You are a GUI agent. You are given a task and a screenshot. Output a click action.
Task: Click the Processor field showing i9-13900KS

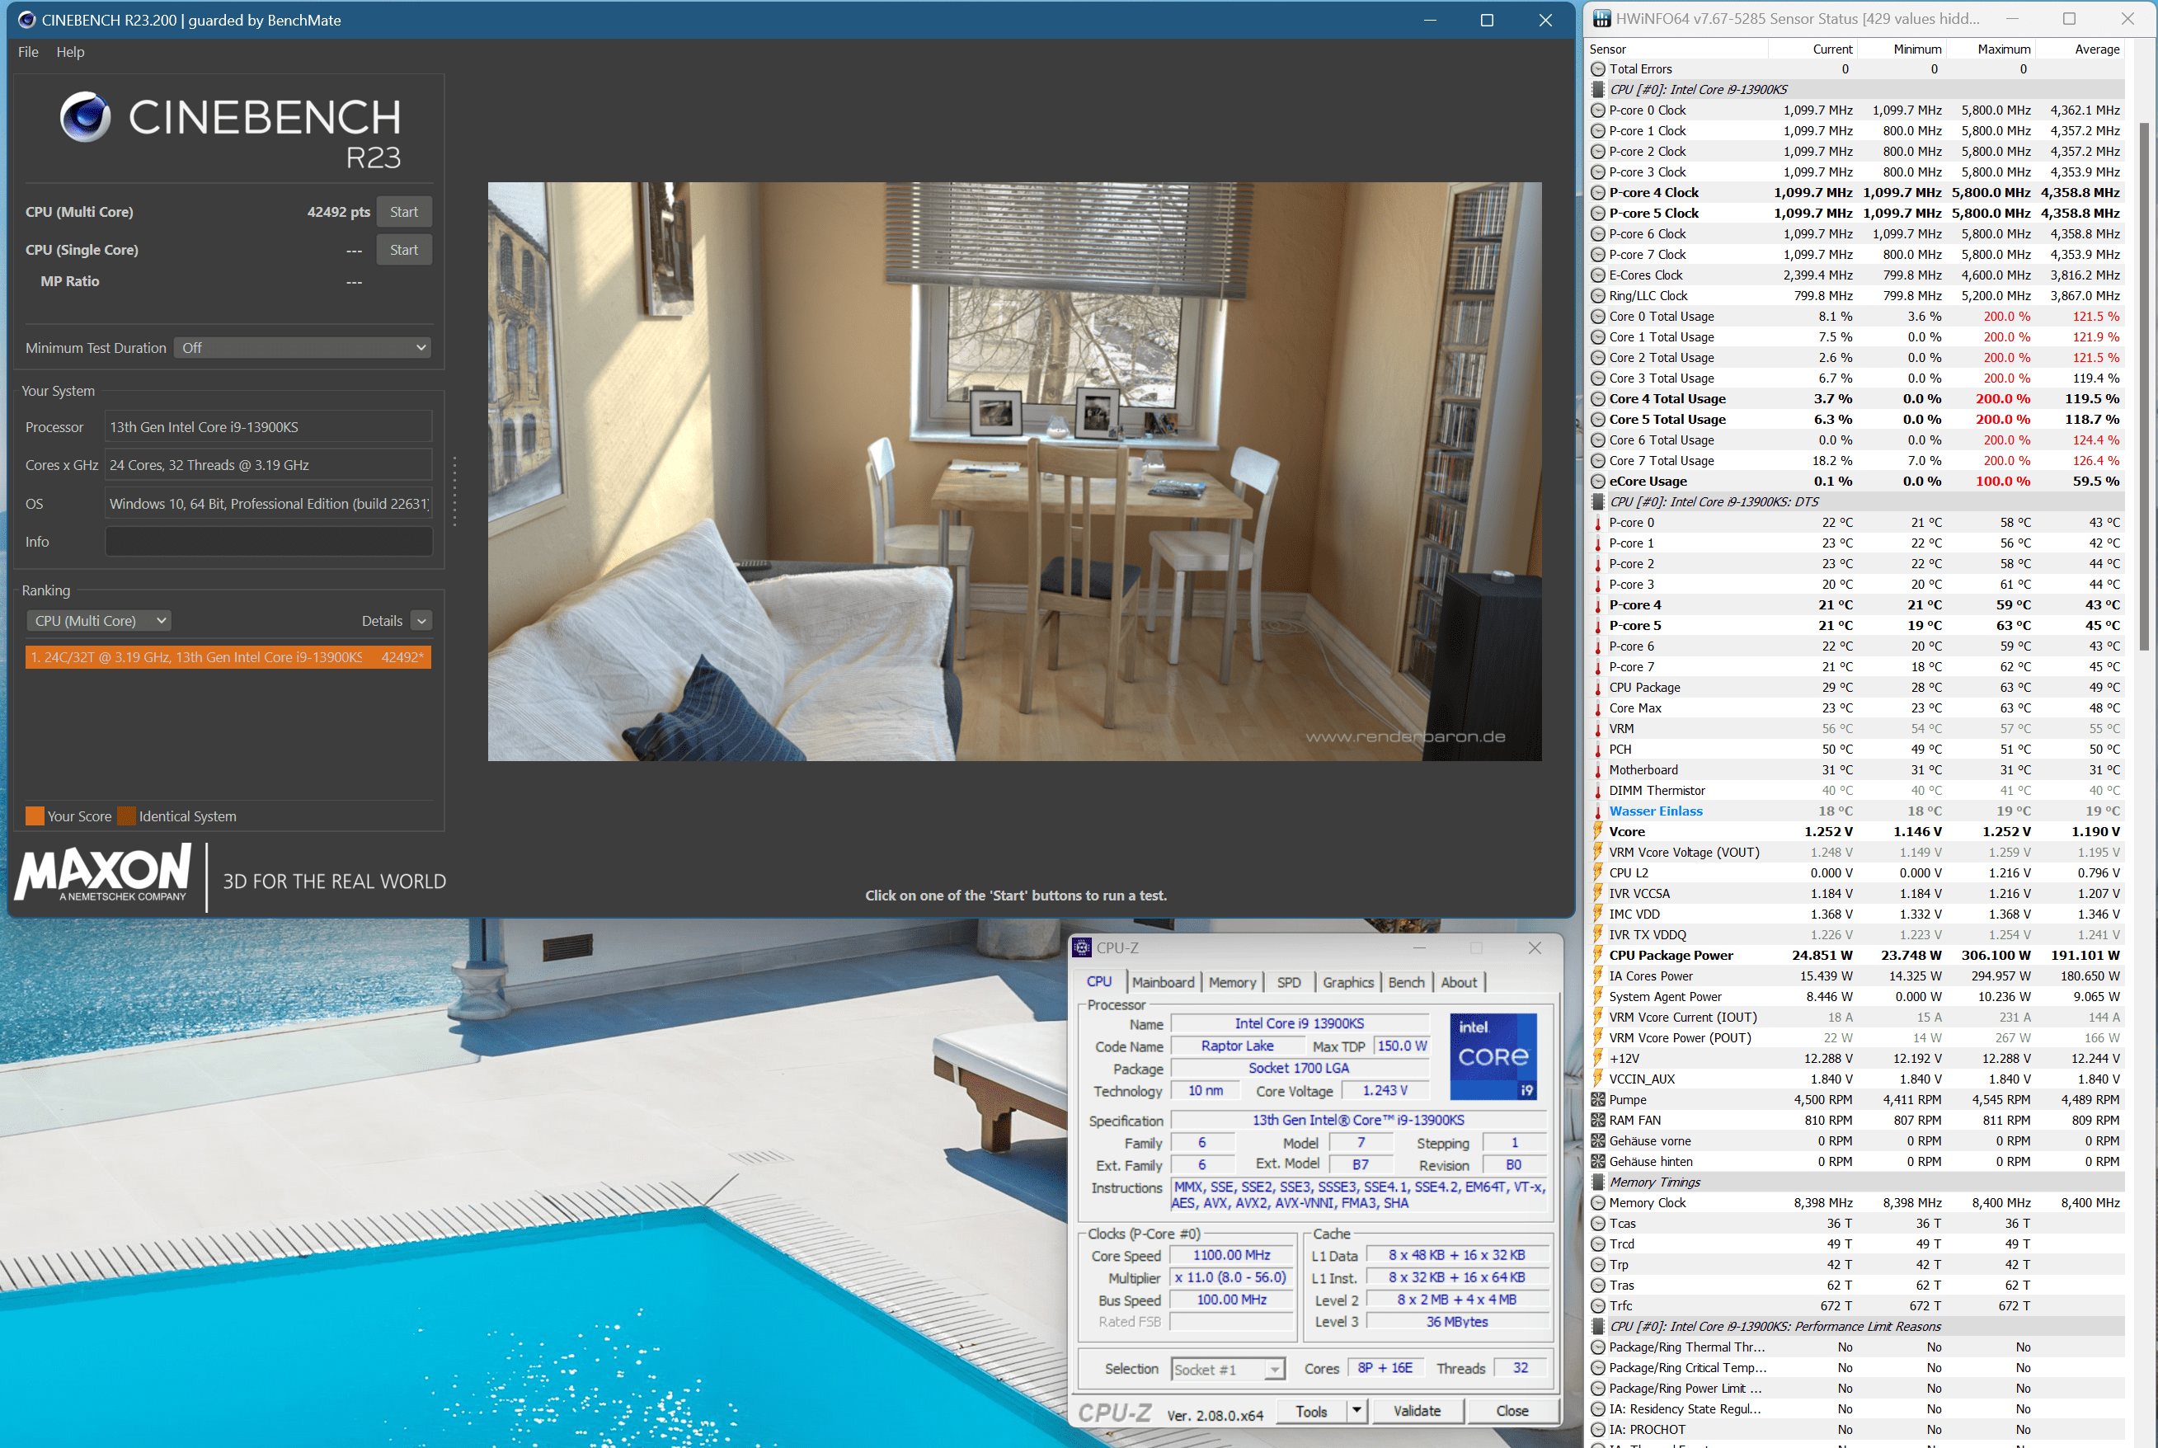coord(269,428)
